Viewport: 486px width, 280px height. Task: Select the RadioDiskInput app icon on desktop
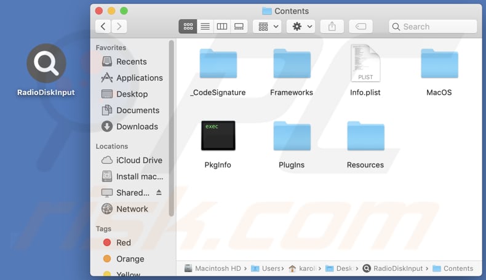coord(46,63)
